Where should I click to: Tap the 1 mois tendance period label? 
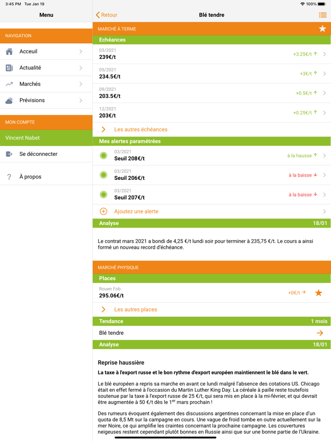pyautogui.click(x=319, y=321)
